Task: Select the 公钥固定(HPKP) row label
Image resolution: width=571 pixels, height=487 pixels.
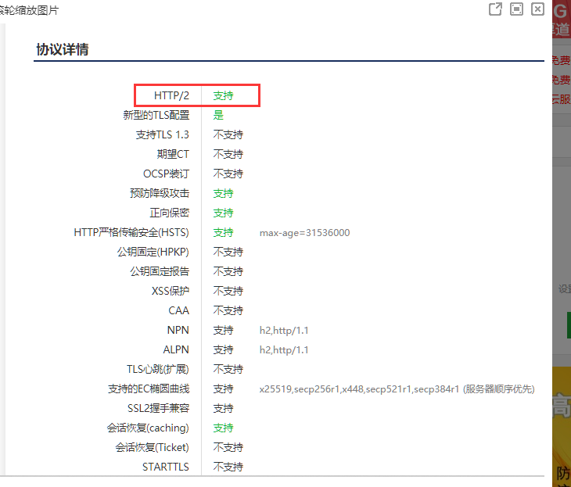Action: point(153,252)
